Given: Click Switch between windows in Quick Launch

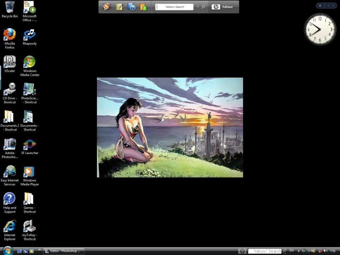Looking at the screenshot, I should click(x=25, y=251).
